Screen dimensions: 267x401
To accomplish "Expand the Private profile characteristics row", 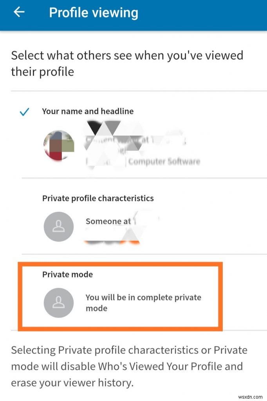I will point(97,198).
